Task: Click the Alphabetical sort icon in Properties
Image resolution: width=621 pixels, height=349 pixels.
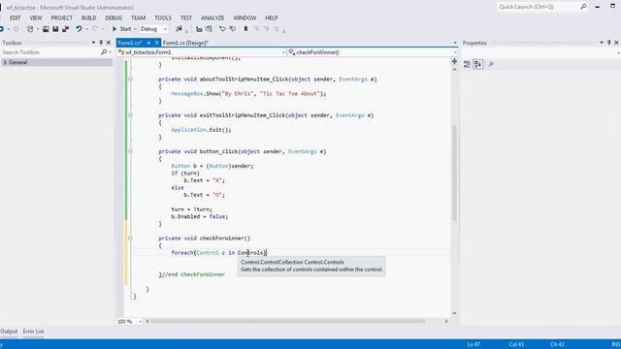Action: pyautogui.click(x=478, y=64)
